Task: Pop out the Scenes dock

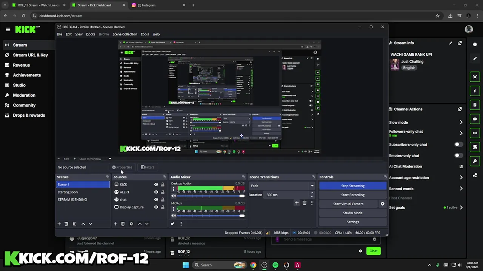Action: [x=108, y=177]
